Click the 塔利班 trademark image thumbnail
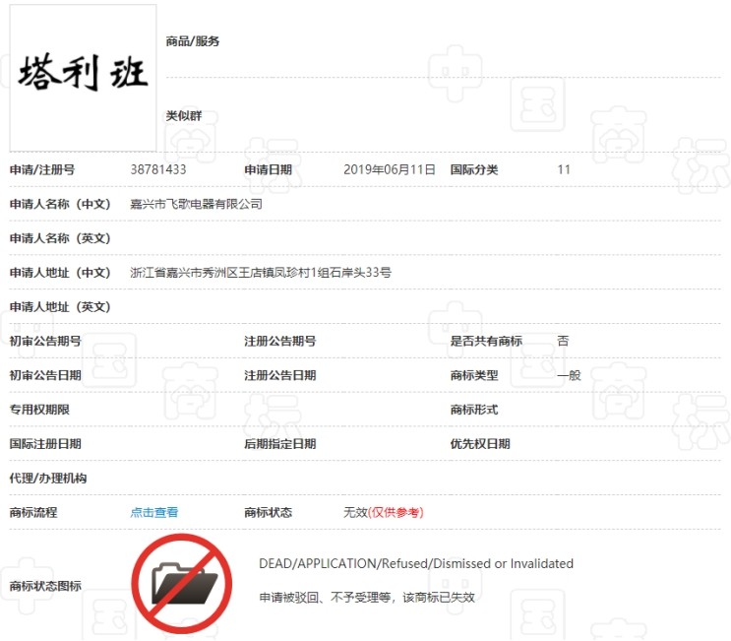731x641 pixels. tap(84, 77)
